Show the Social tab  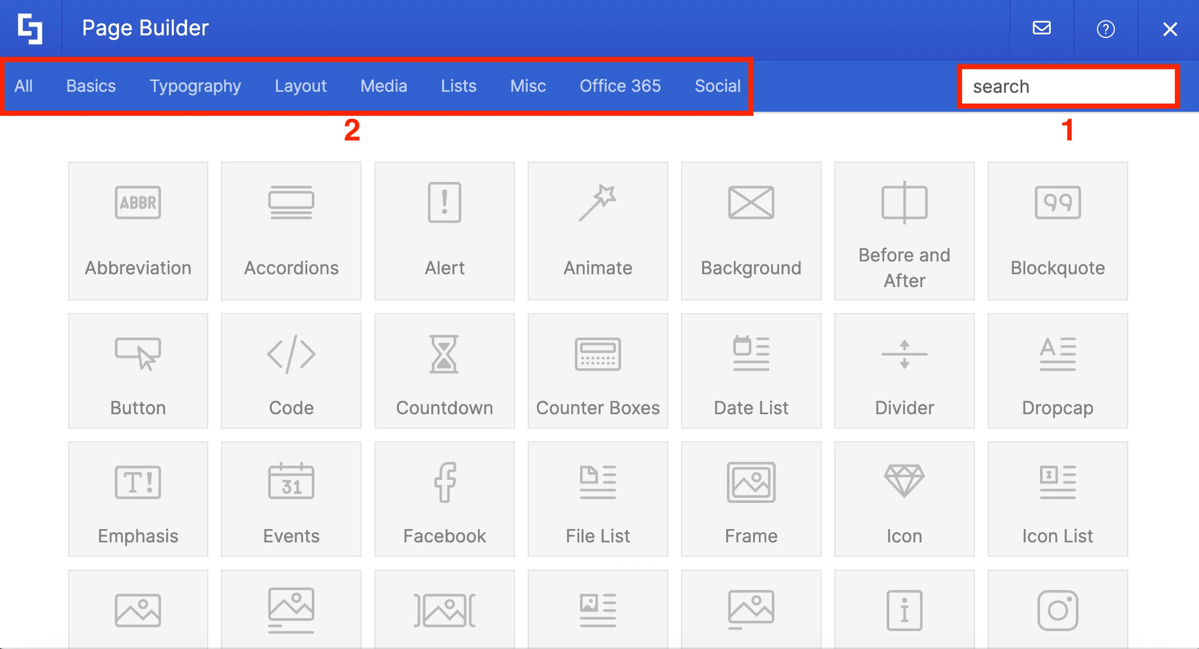pos(717,86)
